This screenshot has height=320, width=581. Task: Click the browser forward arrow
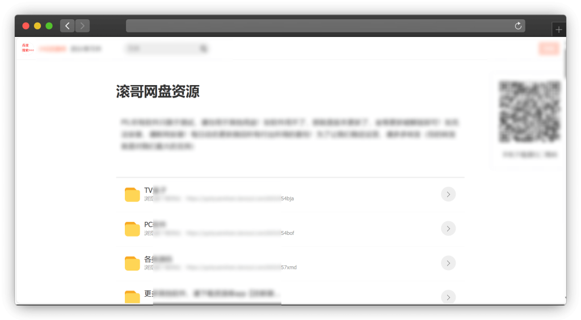tap(82, 26)
